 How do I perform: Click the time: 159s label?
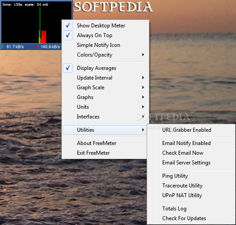12,4
